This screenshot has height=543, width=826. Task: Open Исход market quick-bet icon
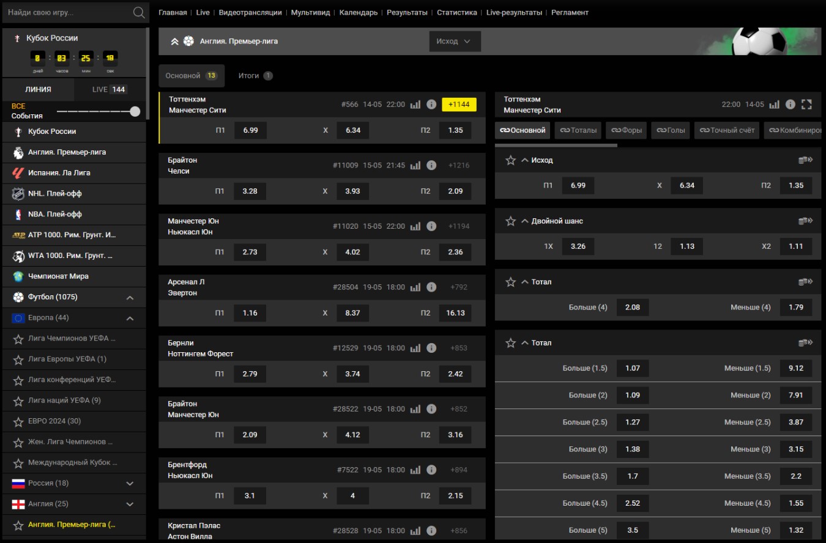[x=806, y=160]
